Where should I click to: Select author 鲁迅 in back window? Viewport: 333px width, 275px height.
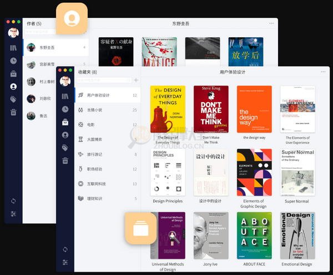pyautogui.click(x=39, y=116)
